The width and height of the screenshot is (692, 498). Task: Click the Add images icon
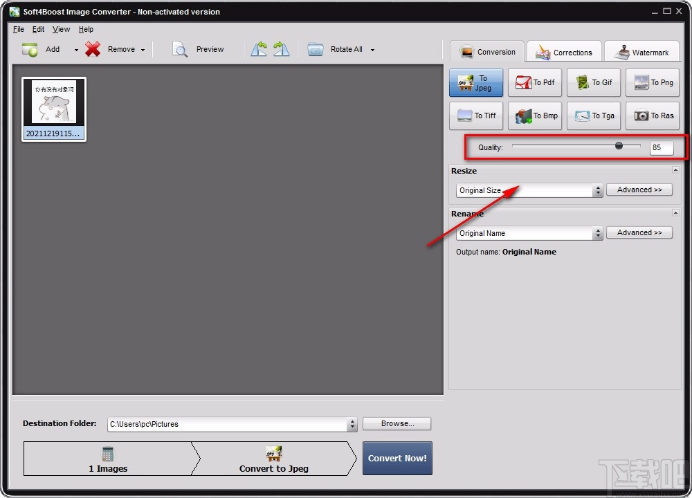point(30,49)
